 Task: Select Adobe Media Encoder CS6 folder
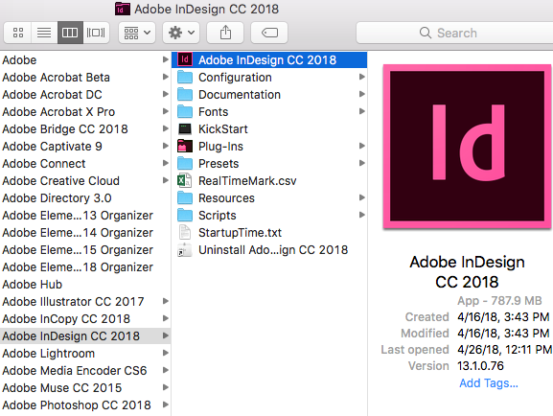point(85,371)
